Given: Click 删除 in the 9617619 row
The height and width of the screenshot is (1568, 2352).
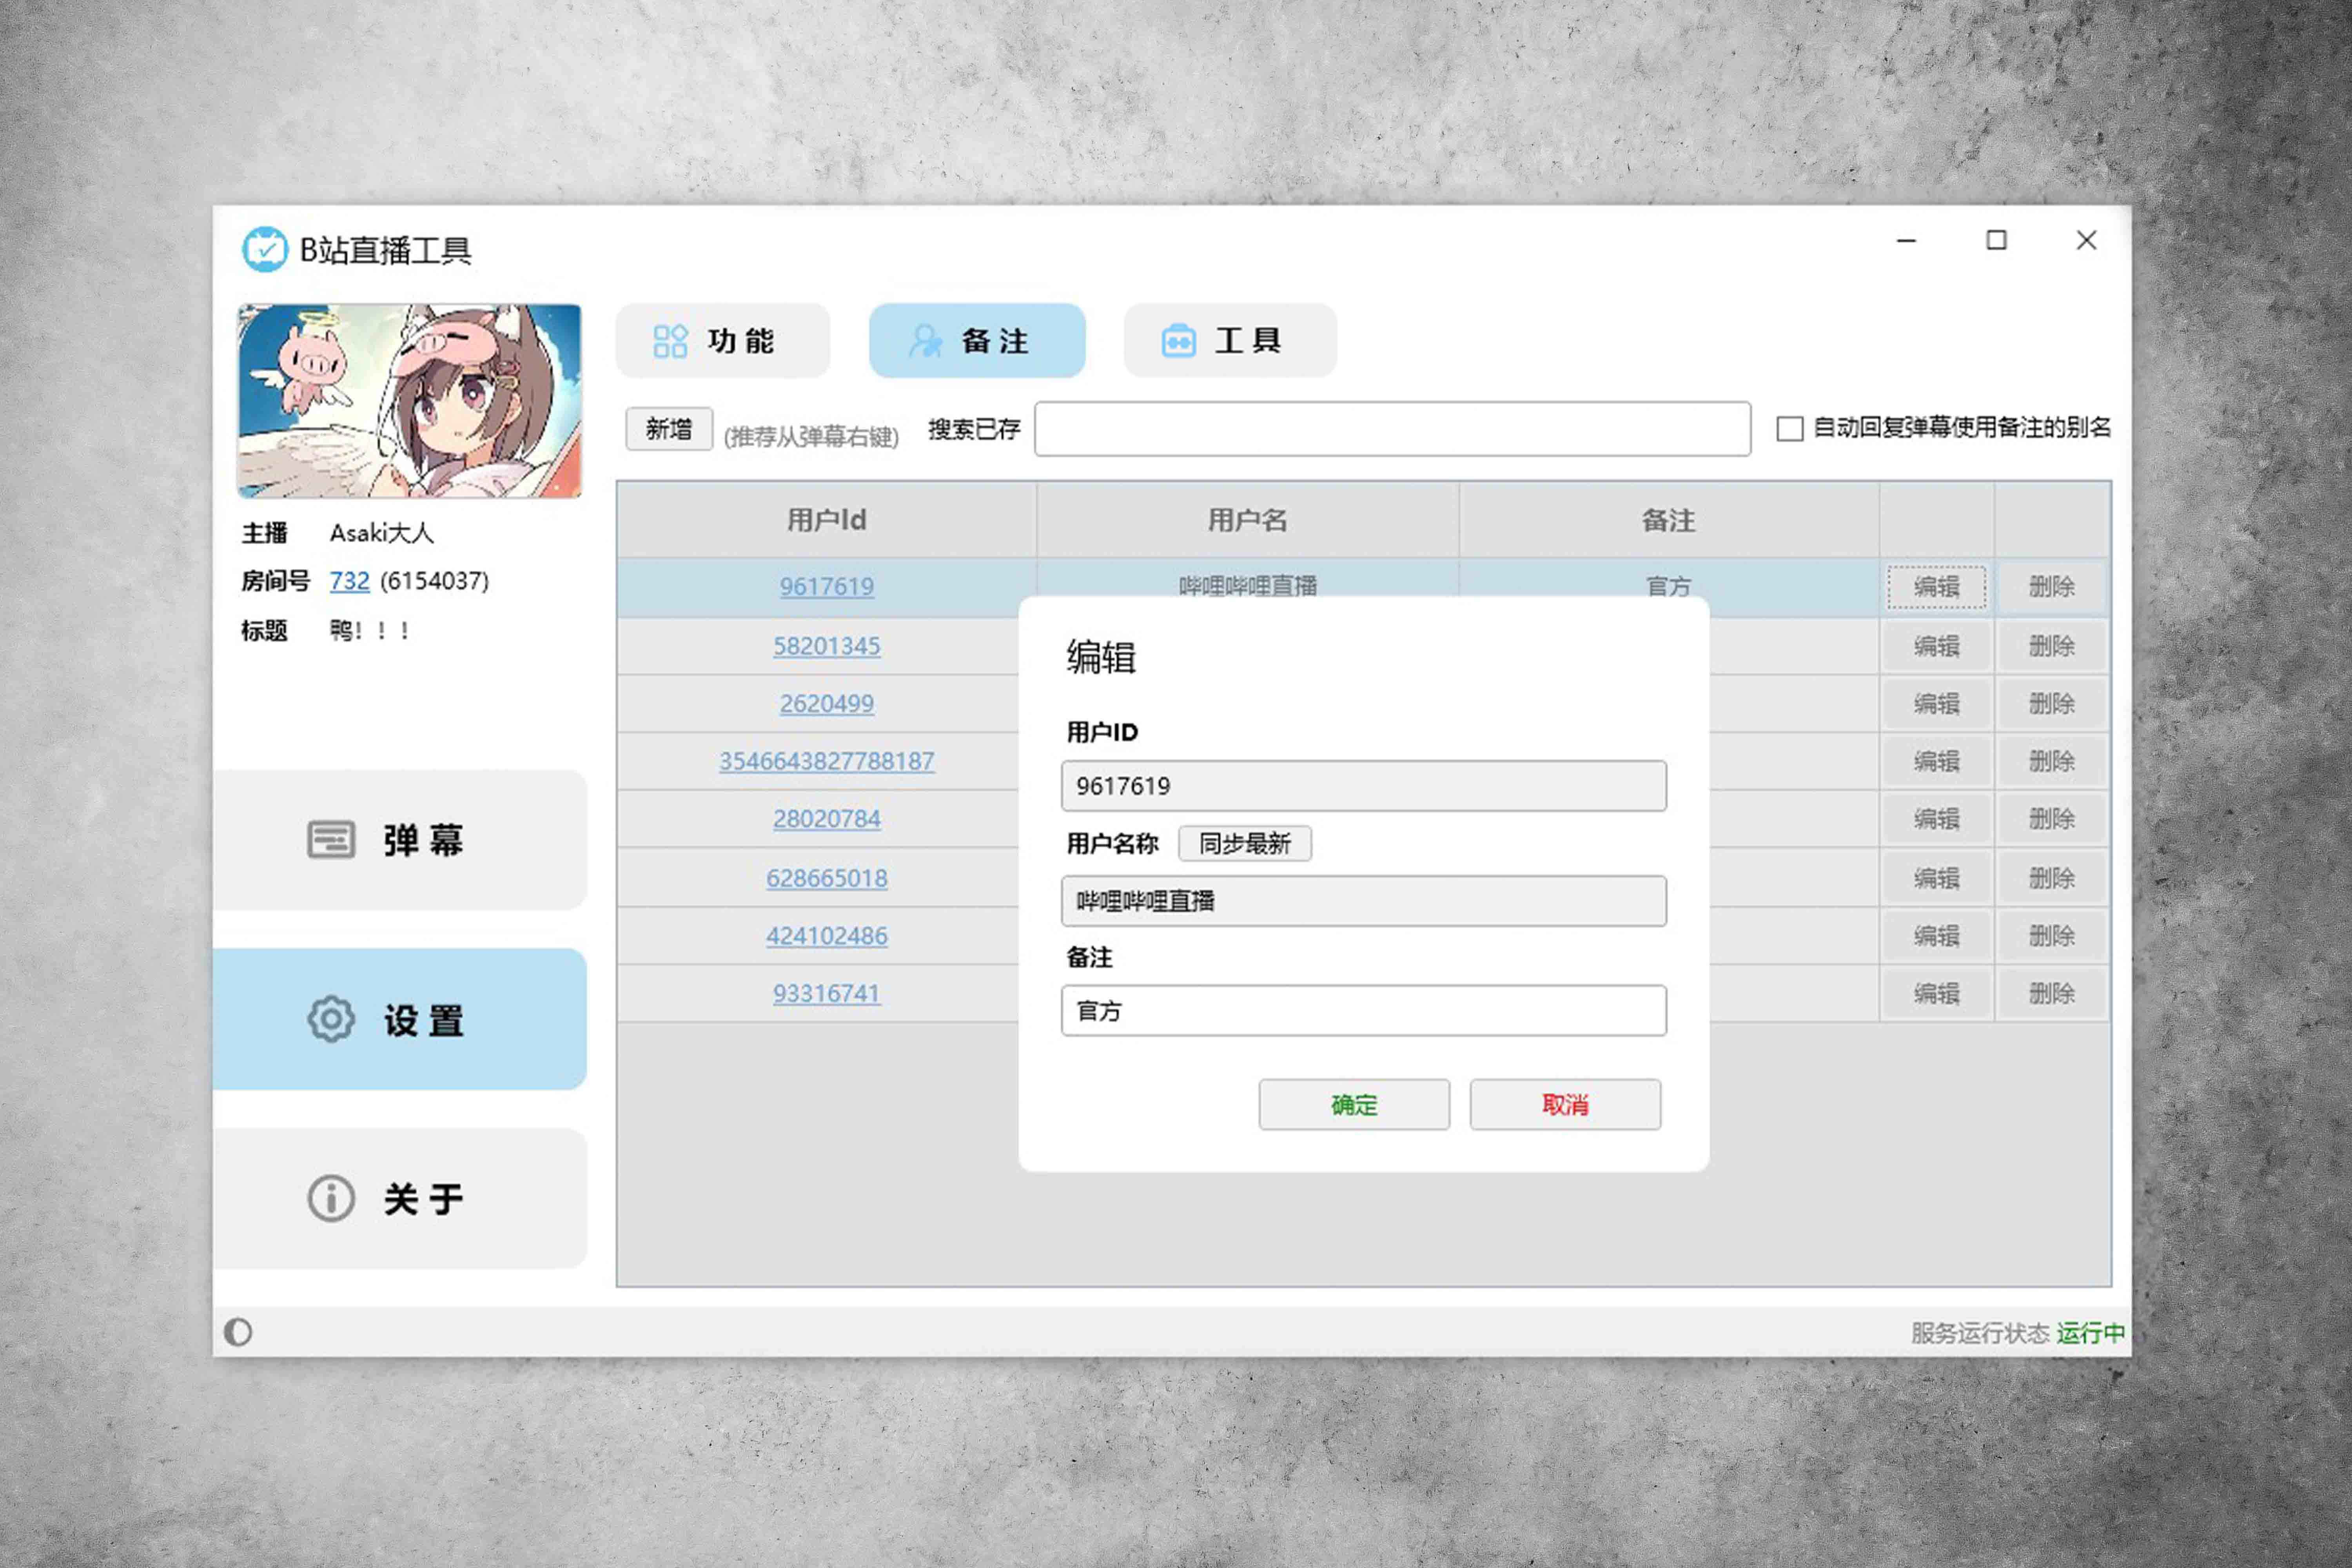Looking at the screenshot, I should (2052, 587).
